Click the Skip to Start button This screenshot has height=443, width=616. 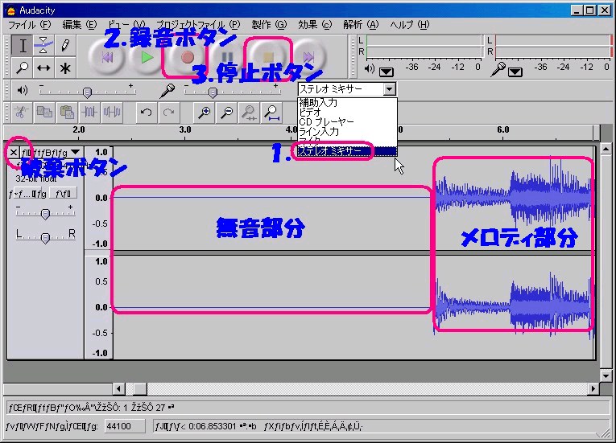click(107, 58)
